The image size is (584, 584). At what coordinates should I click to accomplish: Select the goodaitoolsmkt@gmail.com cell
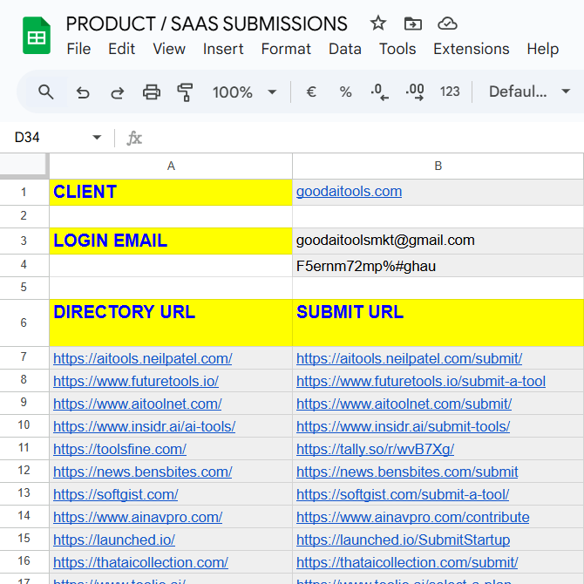click(x=438, y=241)
